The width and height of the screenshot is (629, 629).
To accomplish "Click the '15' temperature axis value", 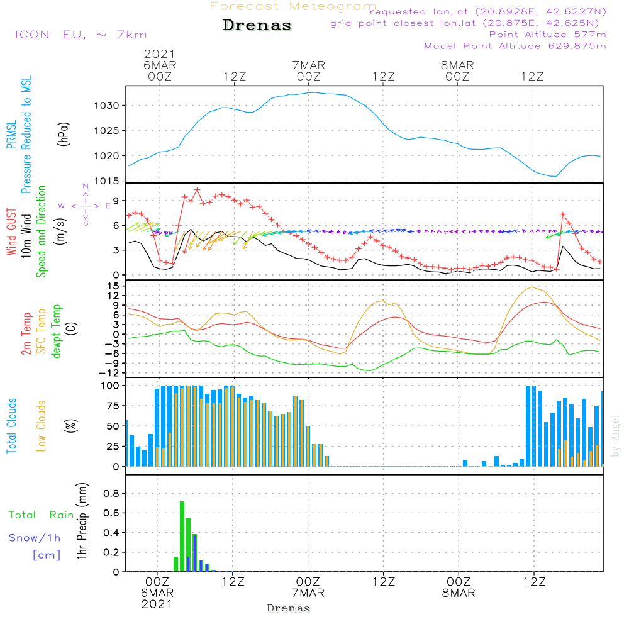I will pos(114,286).
